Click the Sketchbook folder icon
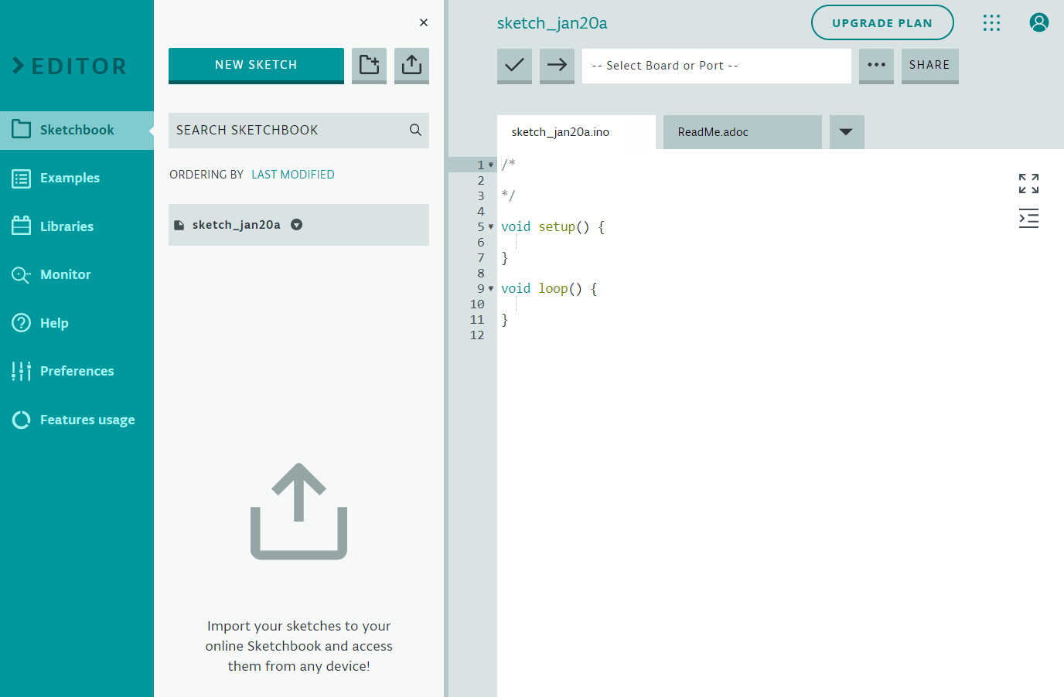This screenshot has height=697, width=1064. click(x=22, y=129)
